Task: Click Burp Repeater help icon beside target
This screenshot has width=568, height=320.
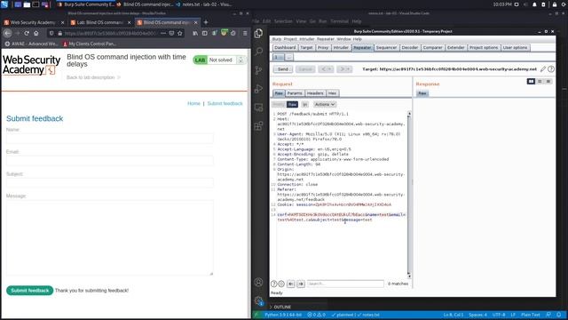Action: 551,69
